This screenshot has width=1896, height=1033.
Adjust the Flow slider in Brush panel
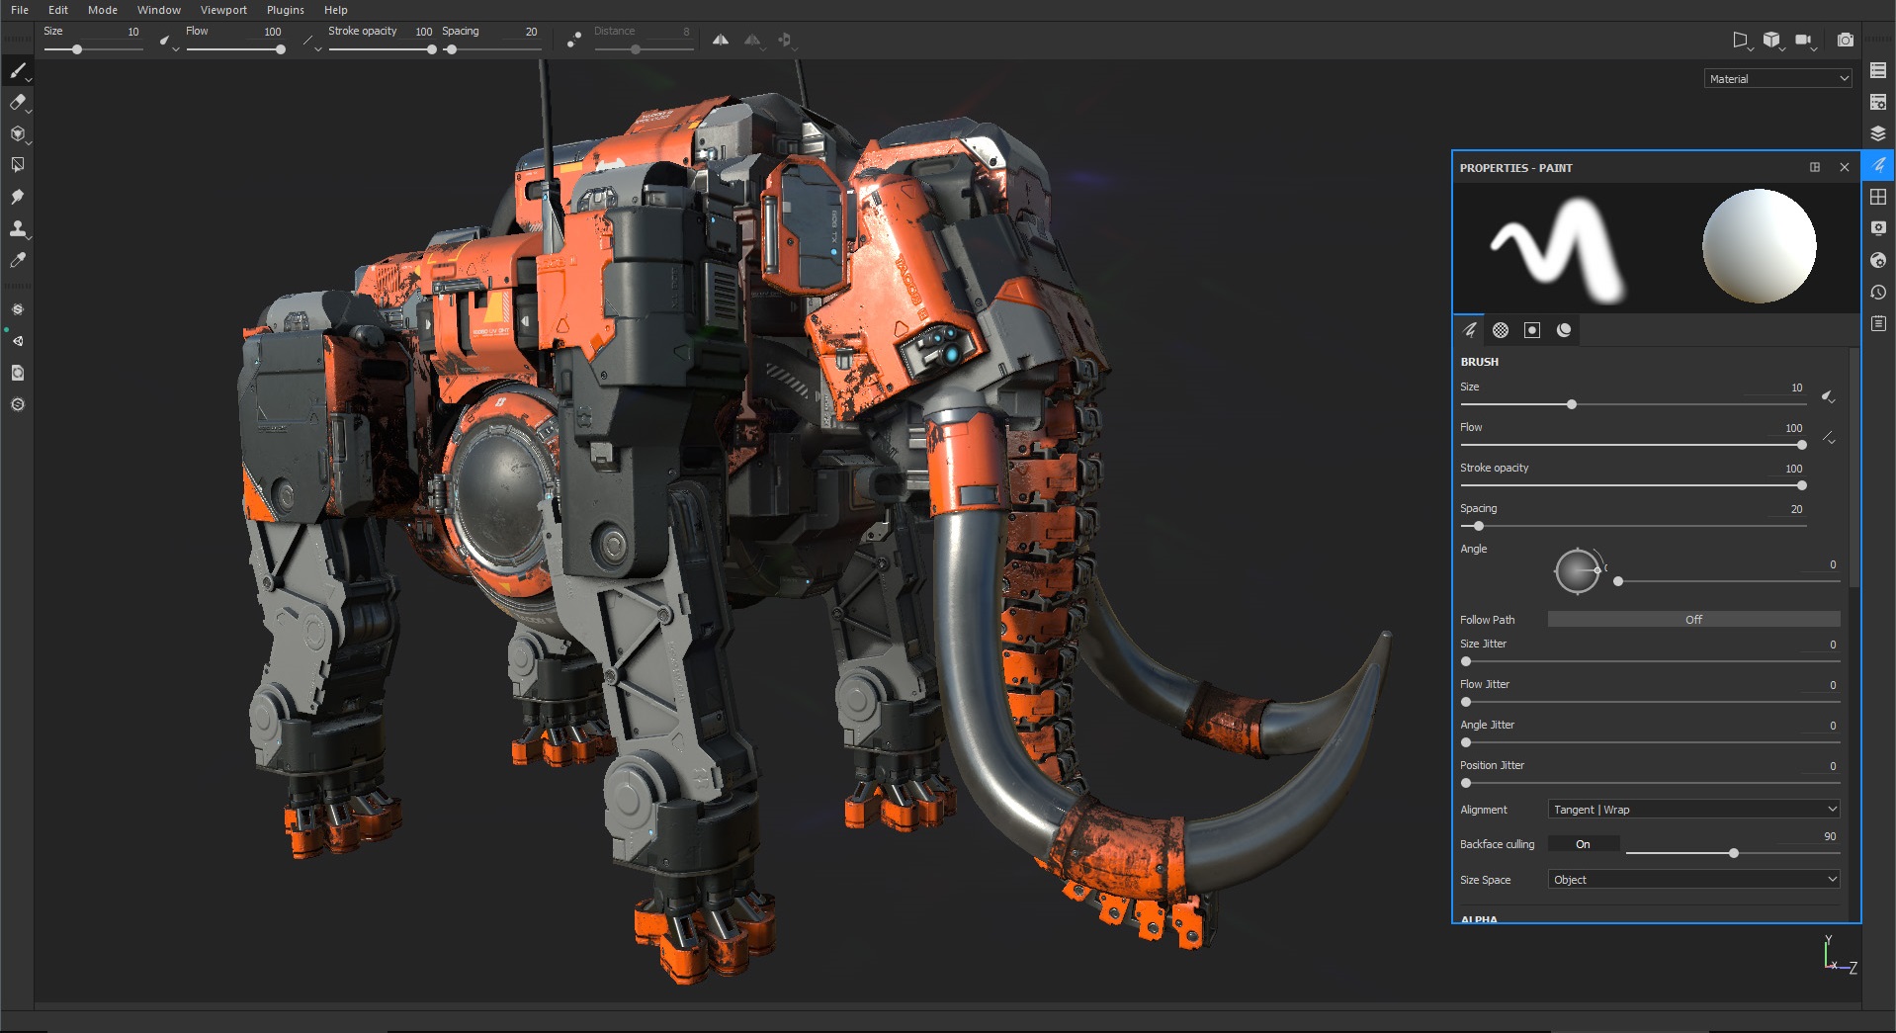1633,445
